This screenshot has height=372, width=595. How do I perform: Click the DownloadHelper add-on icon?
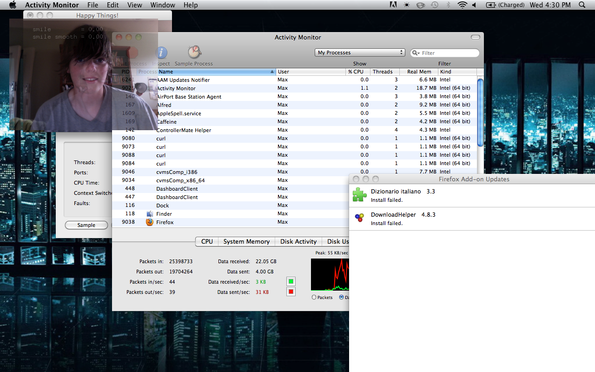click(359, 218)
